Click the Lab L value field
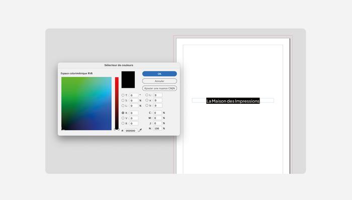 [158, 95]
